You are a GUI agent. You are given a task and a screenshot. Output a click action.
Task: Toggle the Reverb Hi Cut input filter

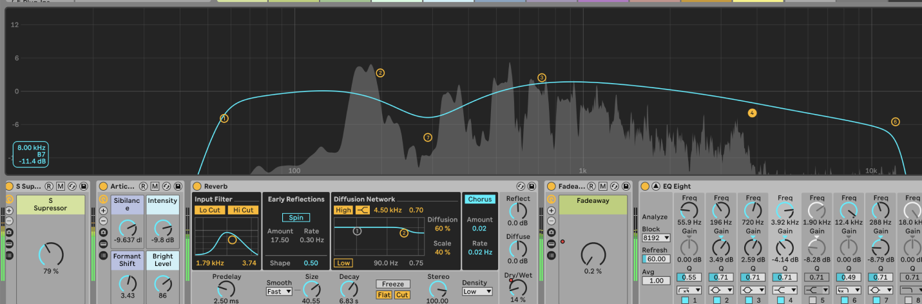coord(243,210)
